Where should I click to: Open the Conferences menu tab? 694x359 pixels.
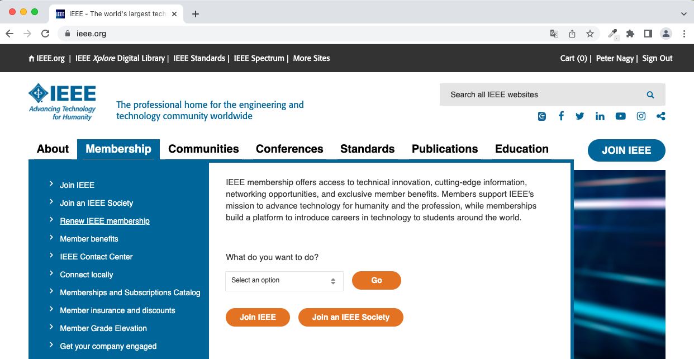coord(289,149)
